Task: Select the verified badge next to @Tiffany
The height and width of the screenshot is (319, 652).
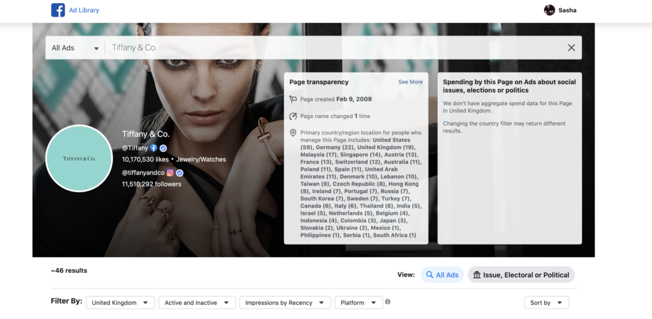Action: 164,148
